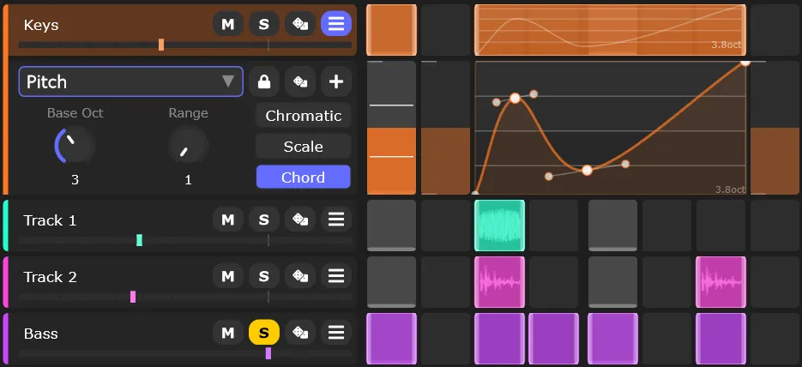
Task: Select the last pink Track 2 audio clip
Action: tap(721, 282)
